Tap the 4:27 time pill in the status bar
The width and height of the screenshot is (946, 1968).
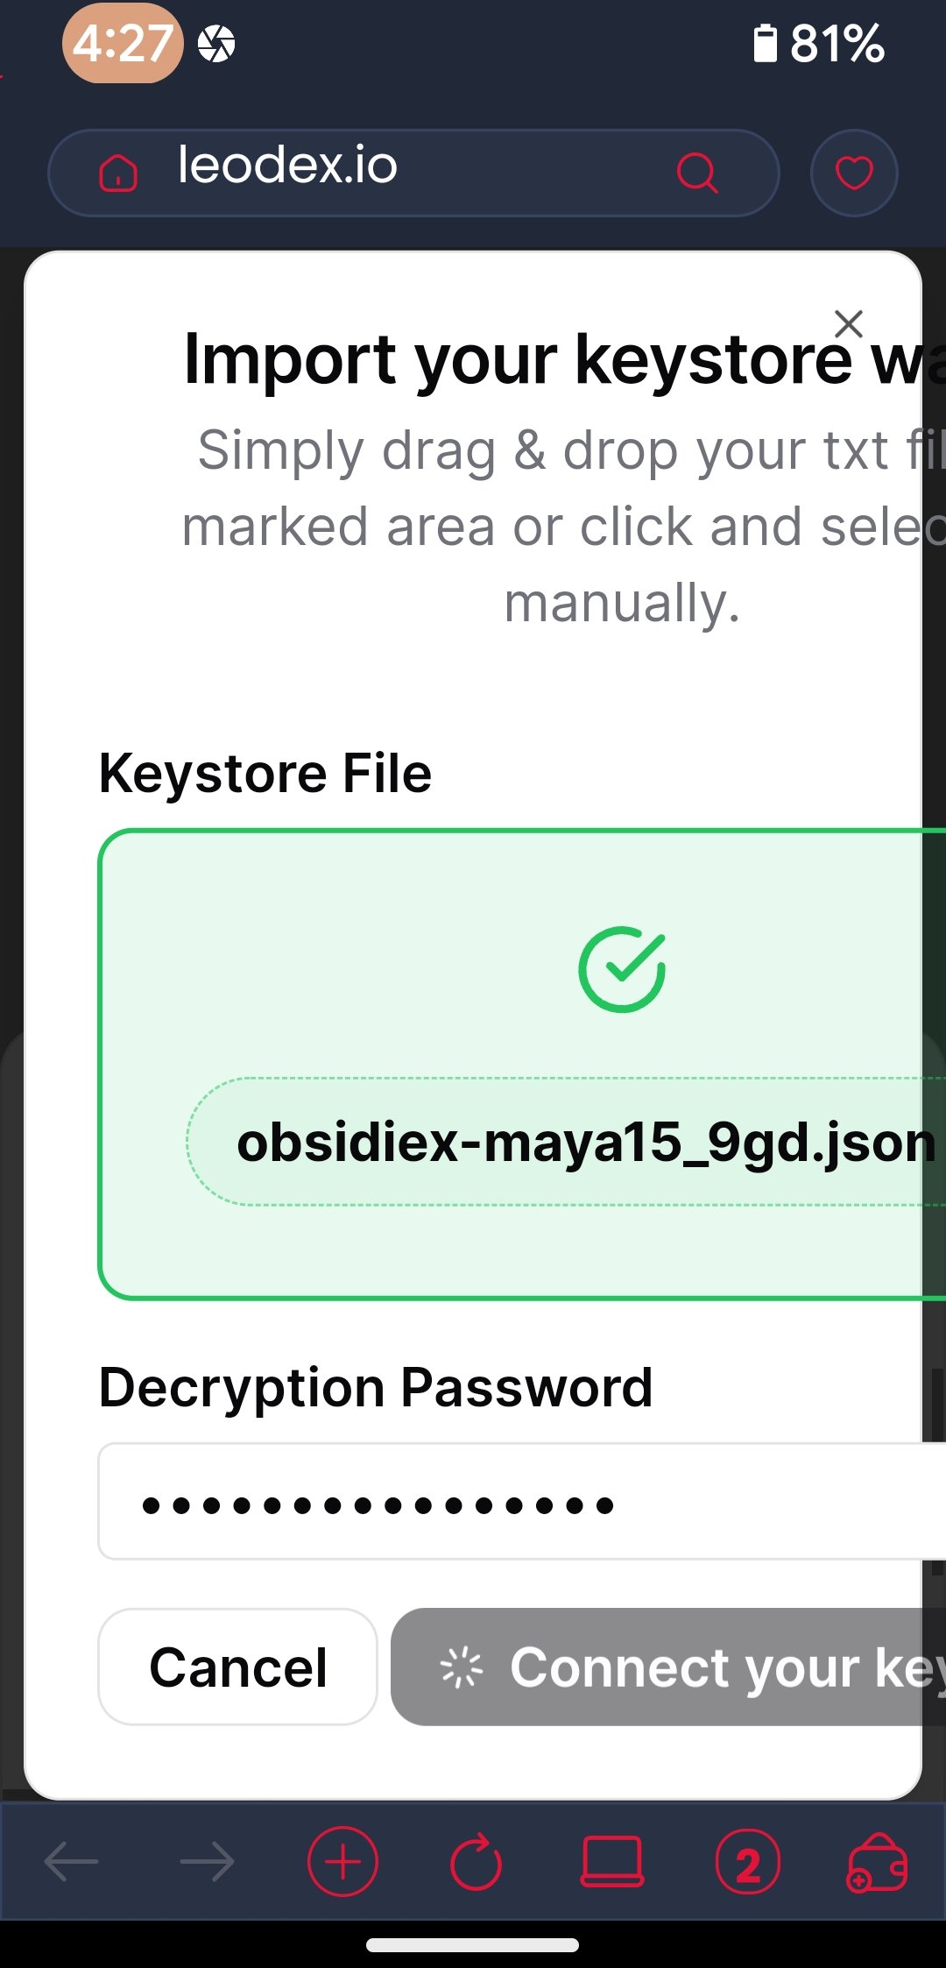pyautogui.click(x=122, y=43)
